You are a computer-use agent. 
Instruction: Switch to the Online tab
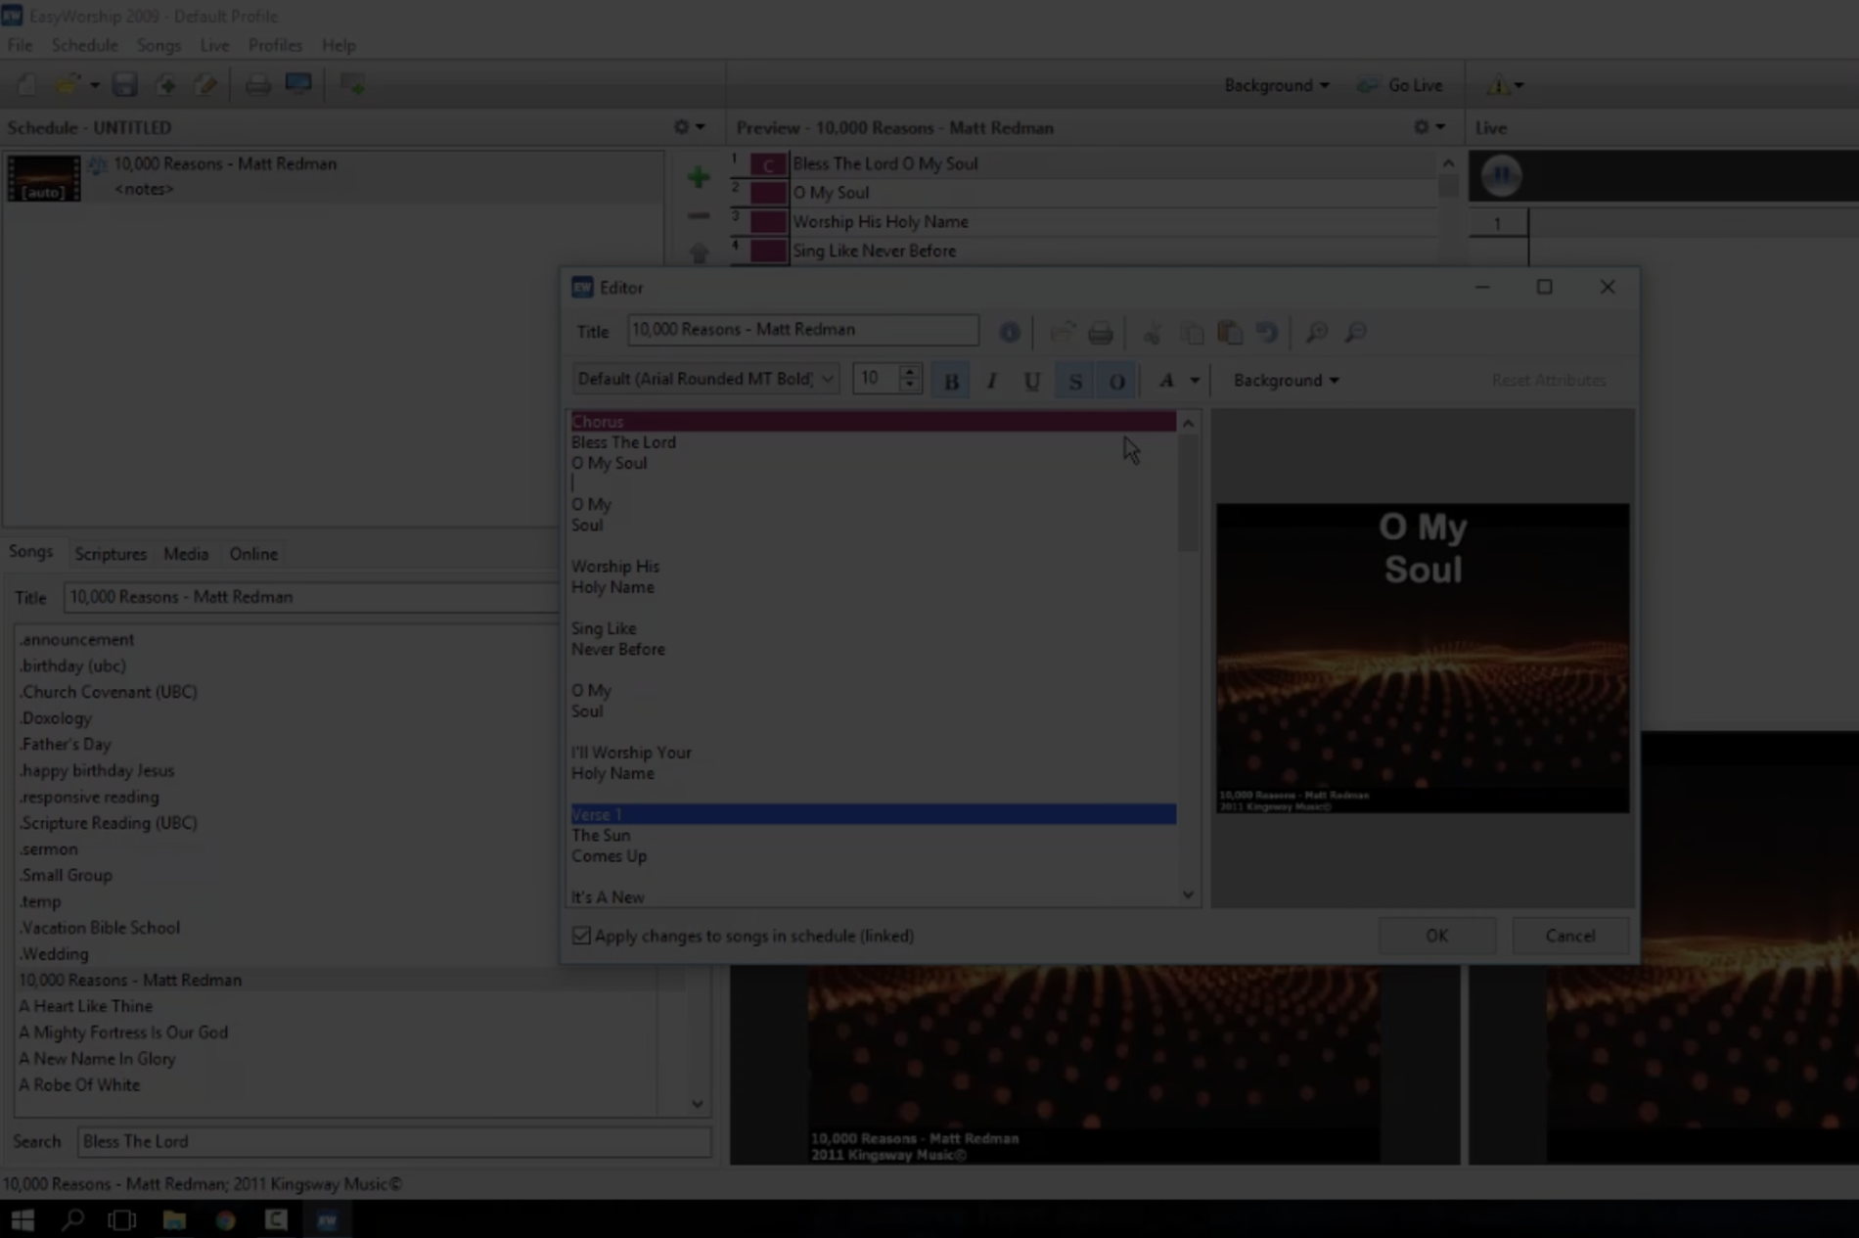coord(253,553)
